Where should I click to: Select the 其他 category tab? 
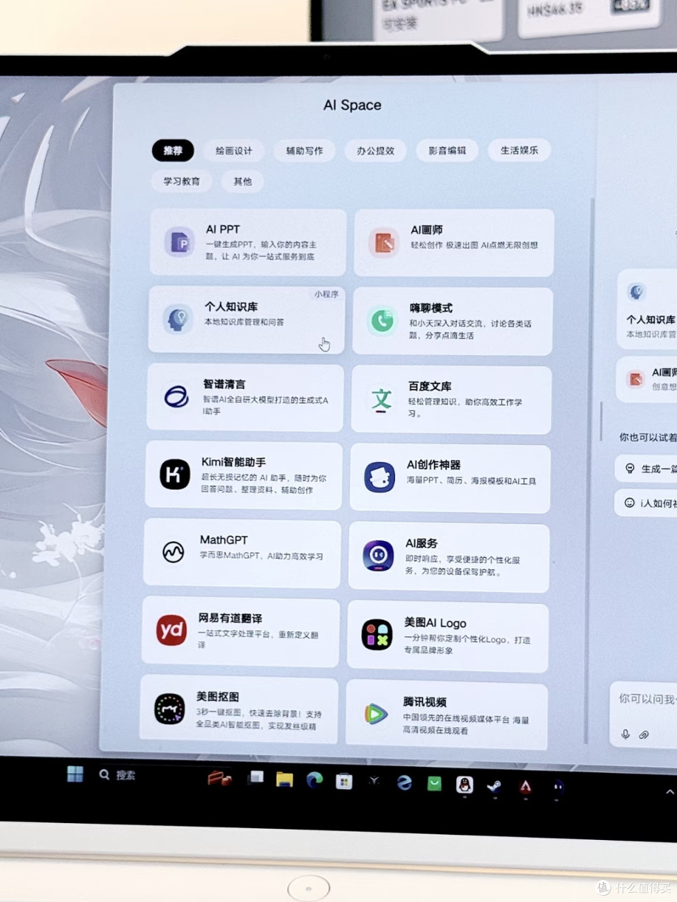pyautogui.click(x=243, y=182)
